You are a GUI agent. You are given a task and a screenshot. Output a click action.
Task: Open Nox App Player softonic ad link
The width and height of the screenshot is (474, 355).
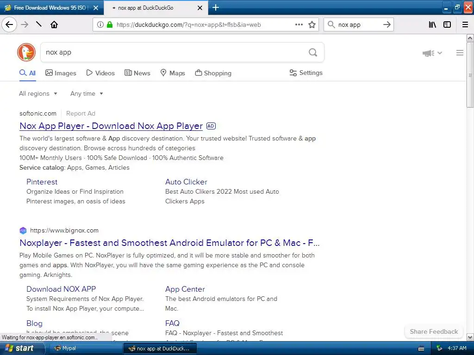(x=111, y=126)
